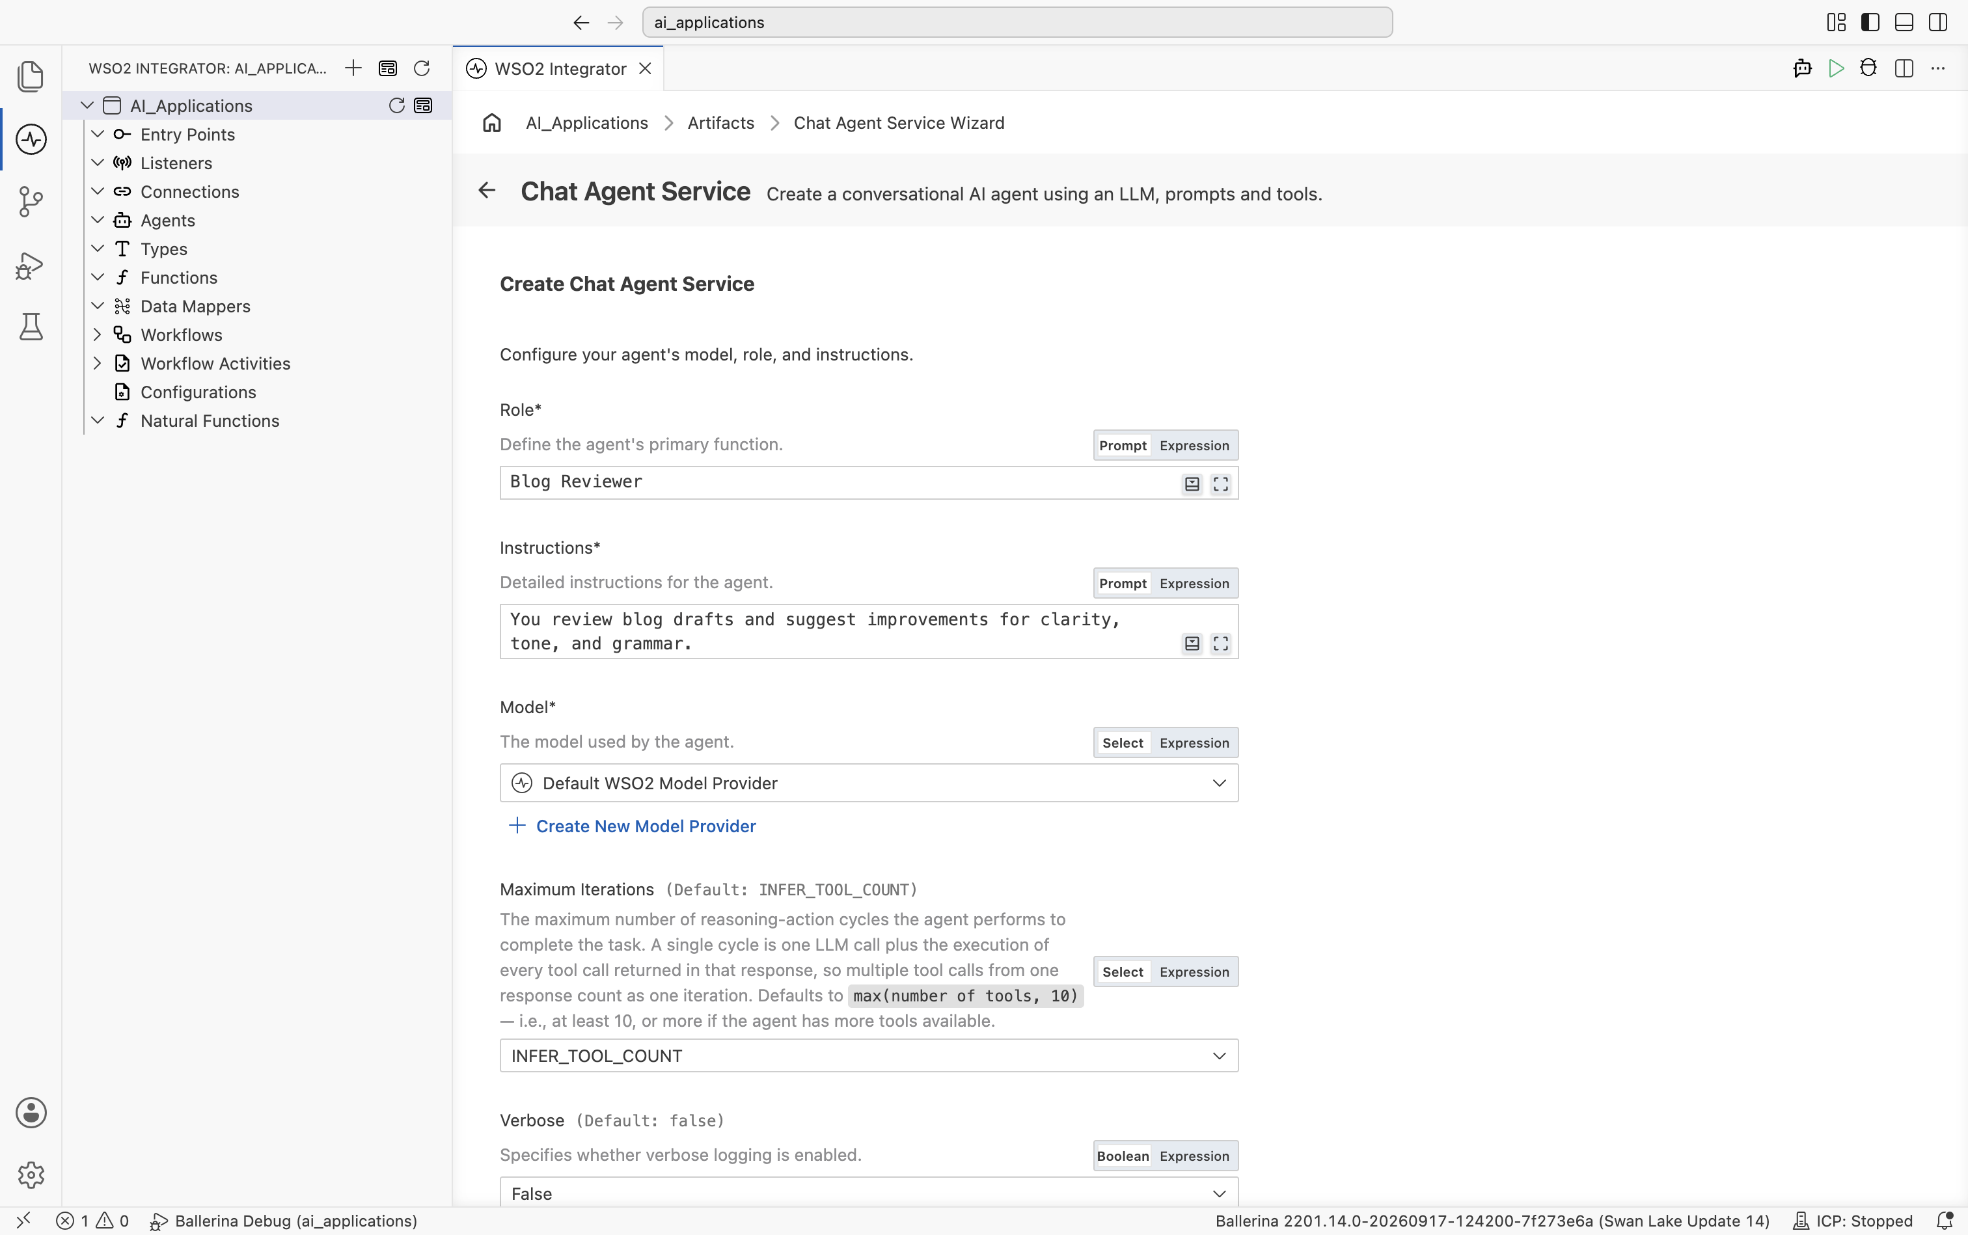1968x1235 pixels.
Task: Open the Model provider dropdown
Action: (x=868, y=783)
